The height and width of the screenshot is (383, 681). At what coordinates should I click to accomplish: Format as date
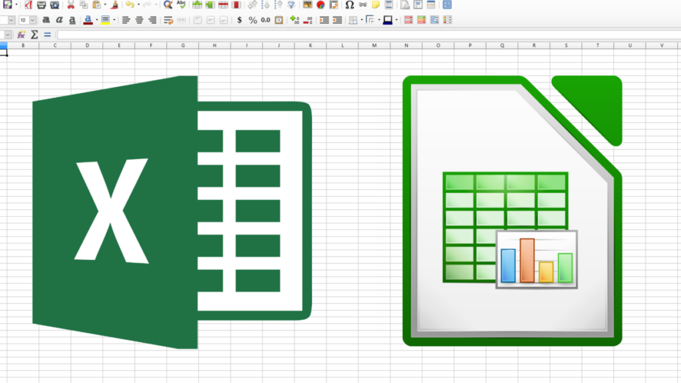pyautogui.click(x=279, y=20)
